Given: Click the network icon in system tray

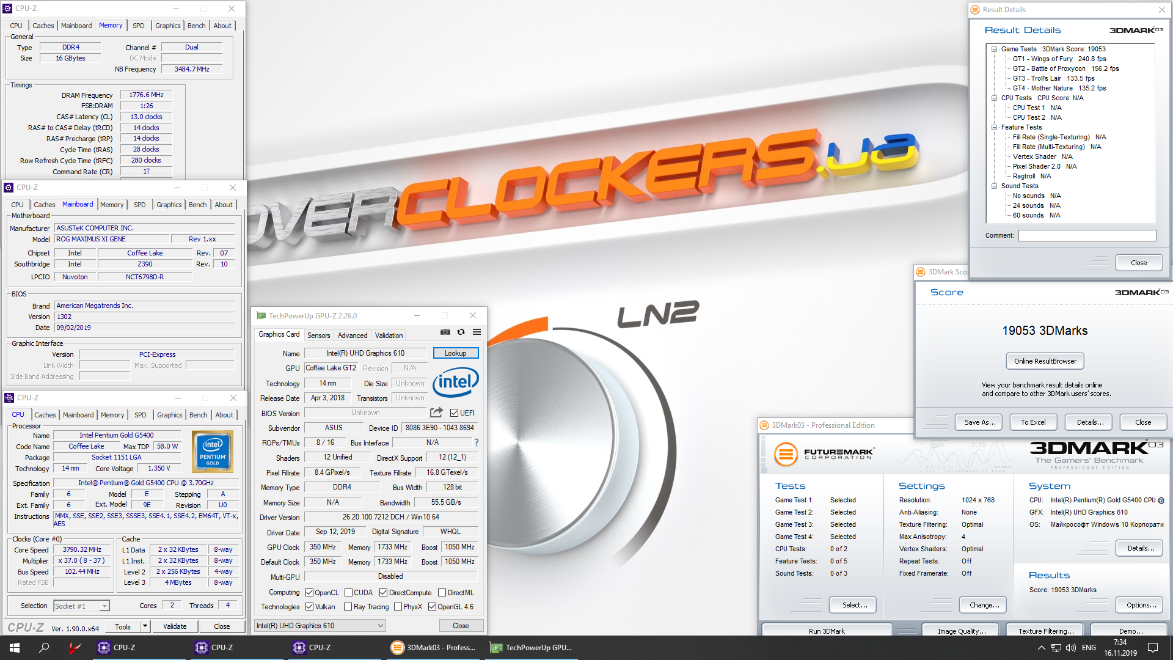Looking at the screenshot, I should pos(1056,648).
